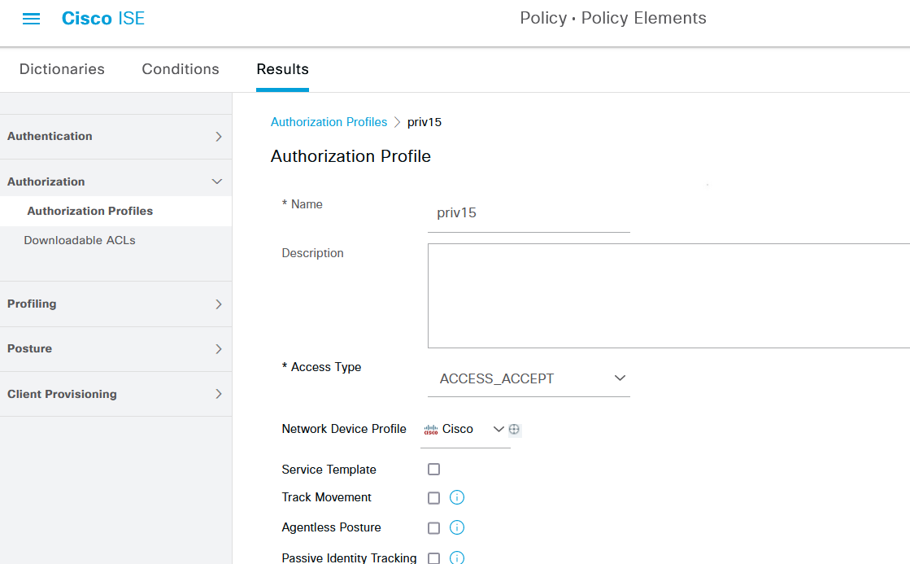Click the Cisco ISE logo
This screenshot has width=910, height=564.
(x=103, y=19)
